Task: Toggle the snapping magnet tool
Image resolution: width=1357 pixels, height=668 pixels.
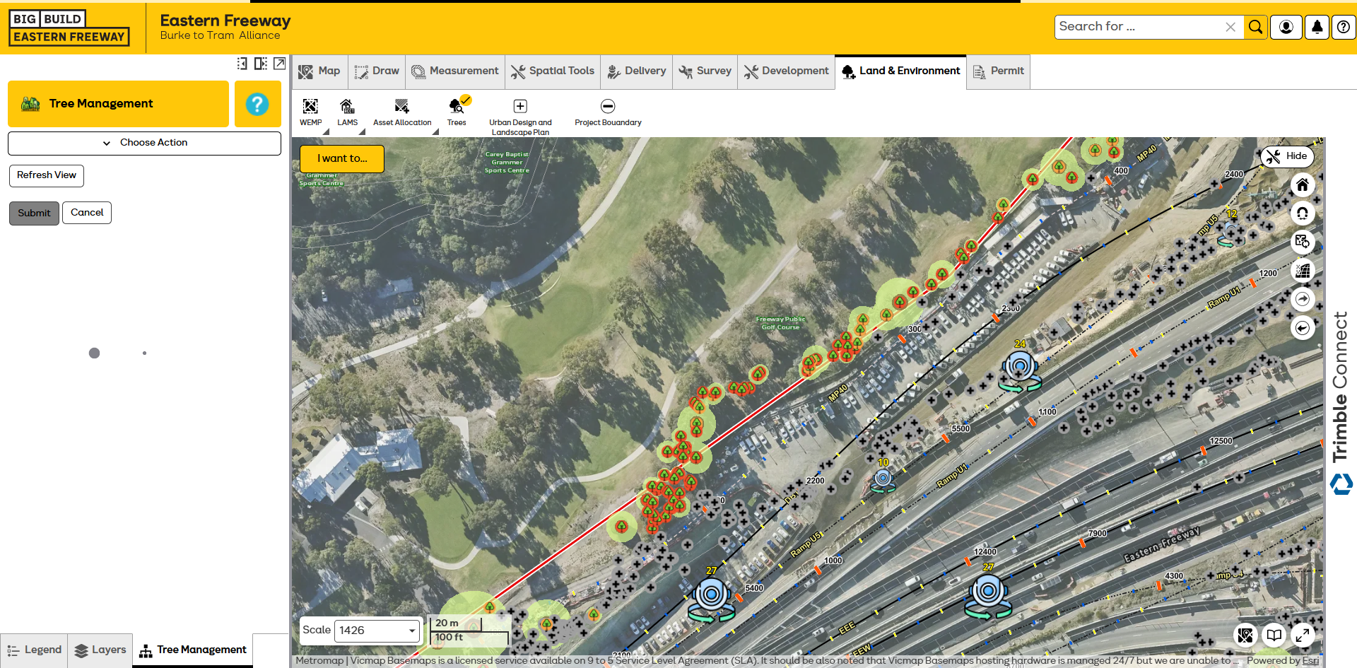Action: (x=1303, y=213)
